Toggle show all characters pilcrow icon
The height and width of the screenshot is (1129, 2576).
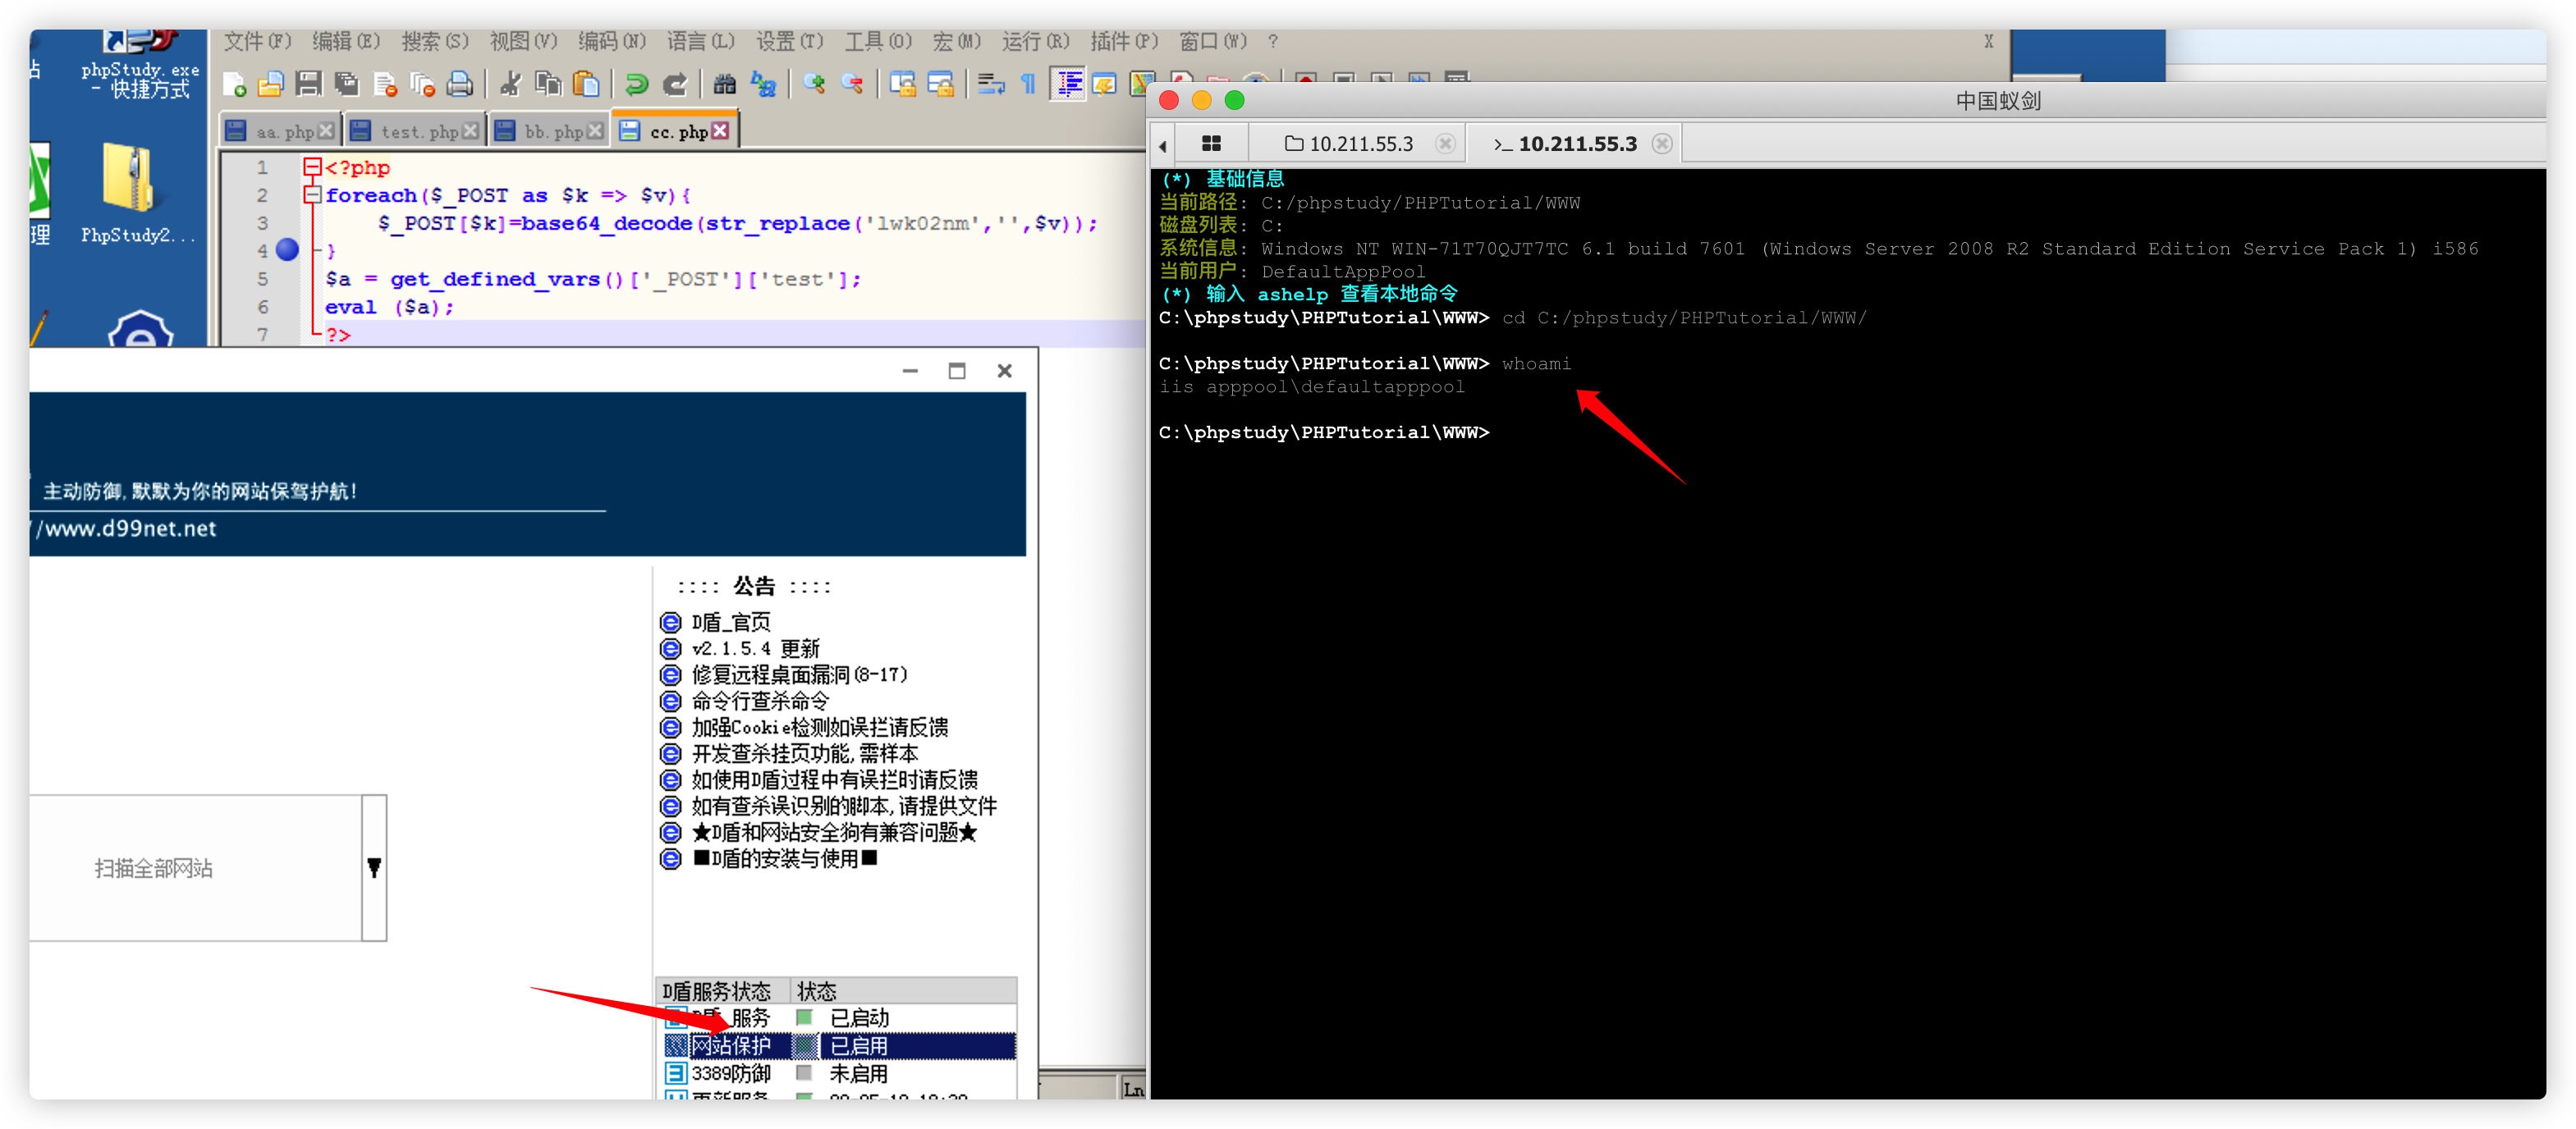point(1028,85)
